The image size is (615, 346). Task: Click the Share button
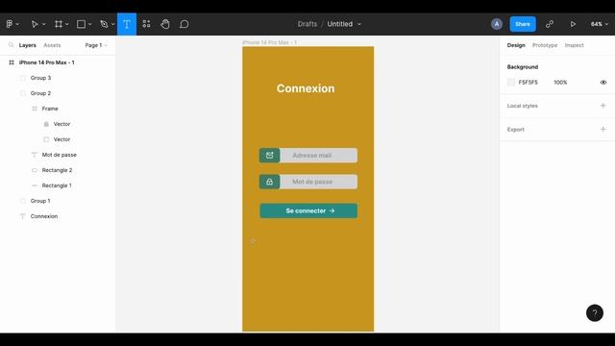click(523, 24)
